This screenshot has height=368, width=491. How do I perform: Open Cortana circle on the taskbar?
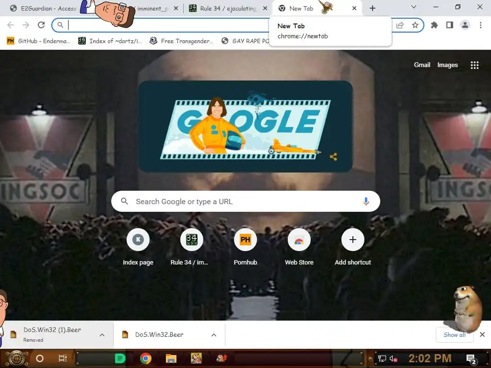40,358
